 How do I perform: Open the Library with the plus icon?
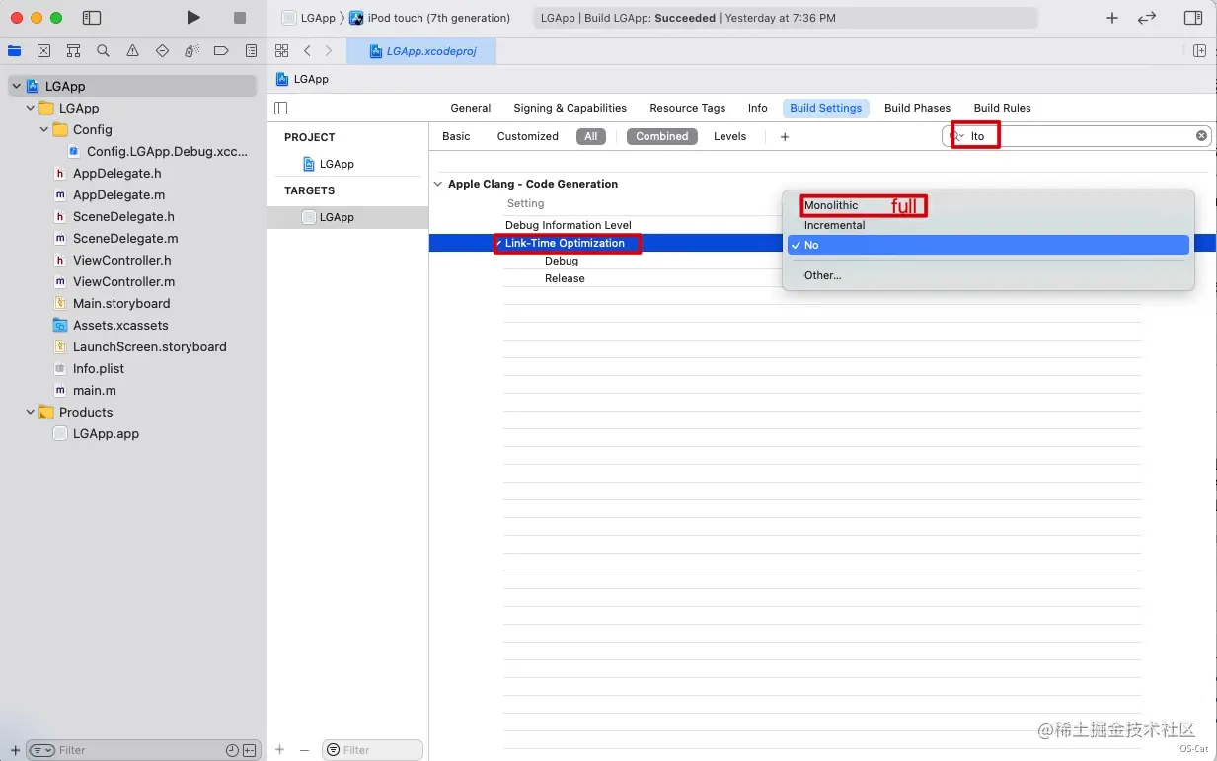pyautogui.click(x=1112, y=18)
